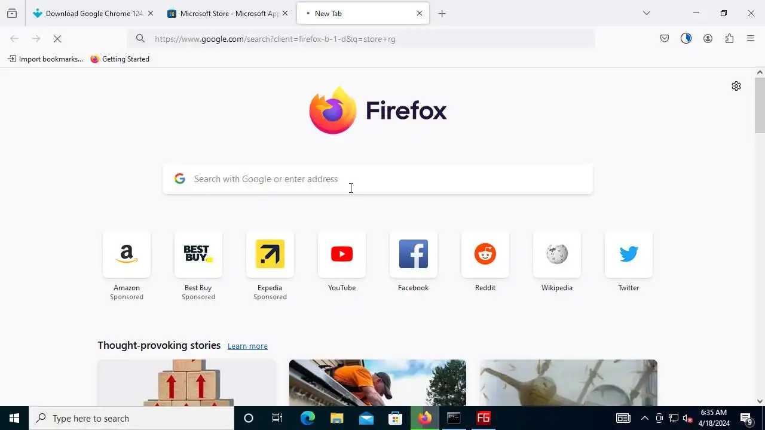Open the Mail app from taskbar
Viewport: 765px width, 430px height.
366,418
